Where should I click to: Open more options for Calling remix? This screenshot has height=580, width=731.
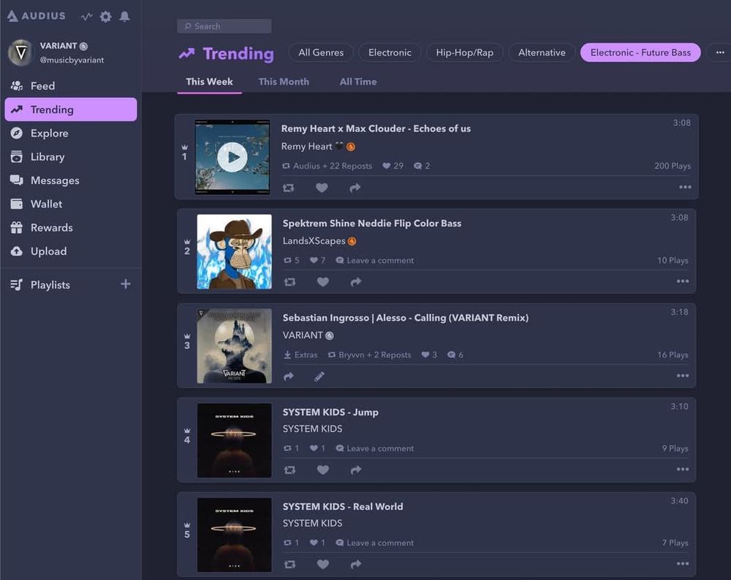[683, 376]
